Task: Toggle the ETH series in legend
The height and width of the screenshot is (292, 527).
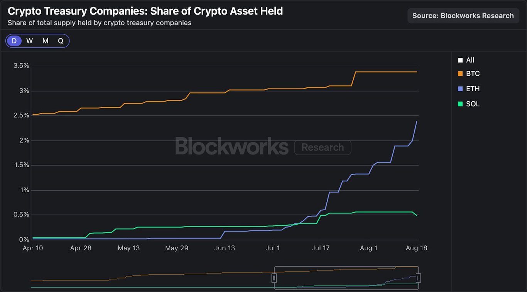Action: [x=469, y=89]
